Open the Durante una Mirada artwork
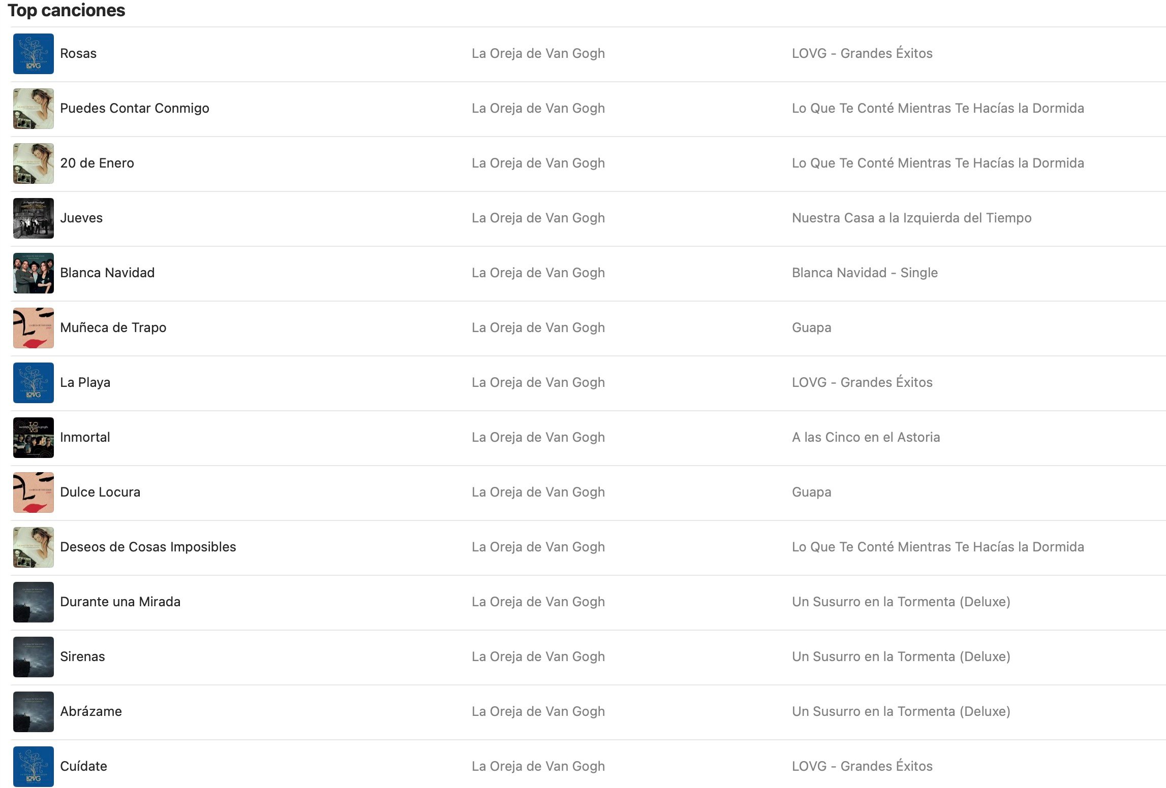1166x788 pixels. (x=34, y=602)
